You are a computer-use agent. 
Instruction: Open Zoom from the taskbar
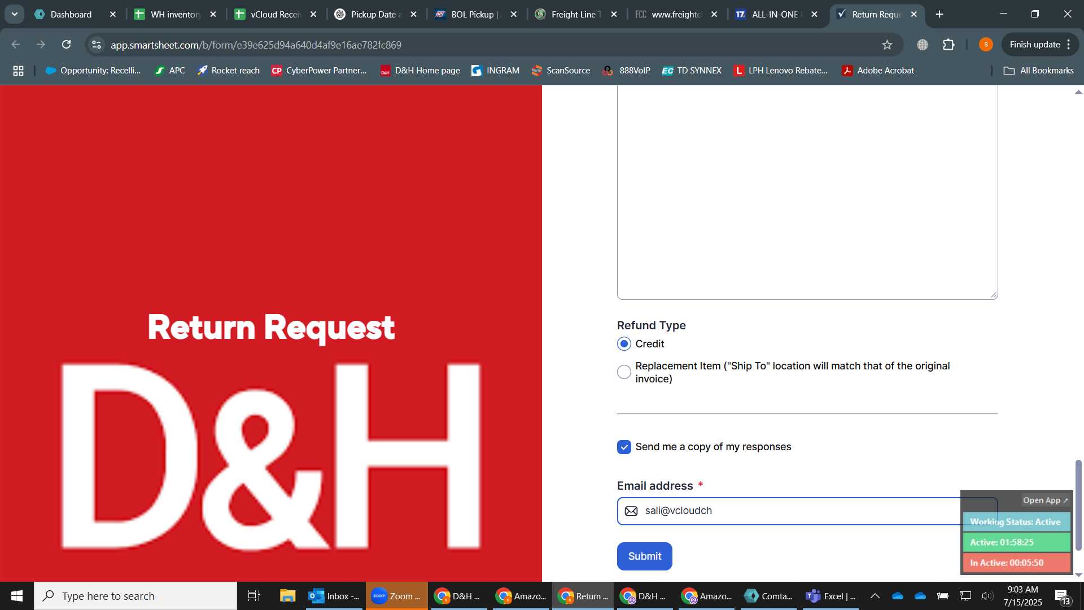pos(396,596)
